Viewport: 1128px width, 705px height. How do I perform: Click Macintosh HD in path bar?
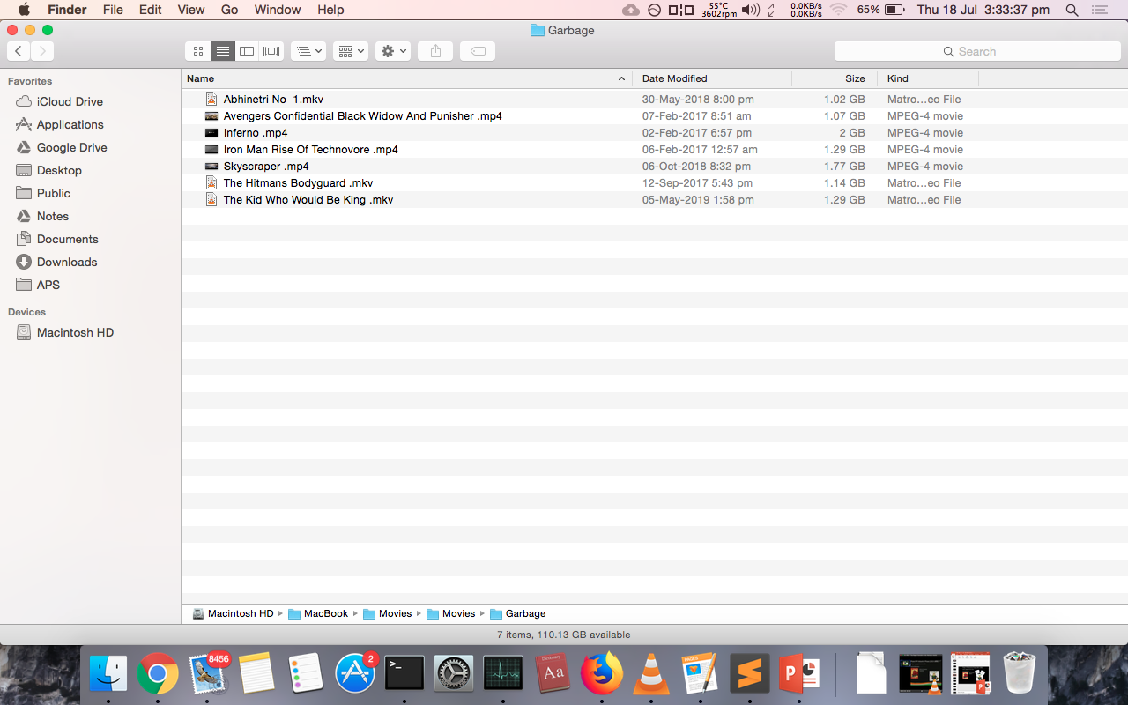[x=233, y=613]
